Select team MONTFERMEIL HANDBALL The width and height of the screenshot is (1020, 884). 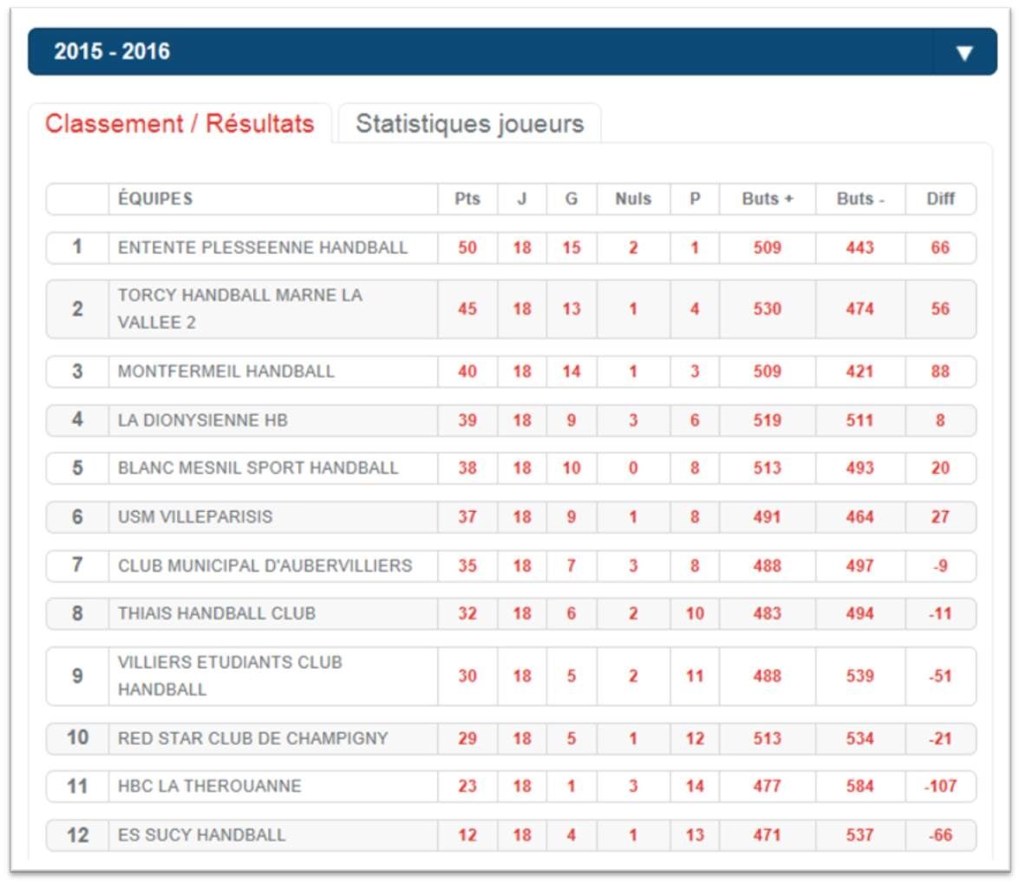[226, 371]
